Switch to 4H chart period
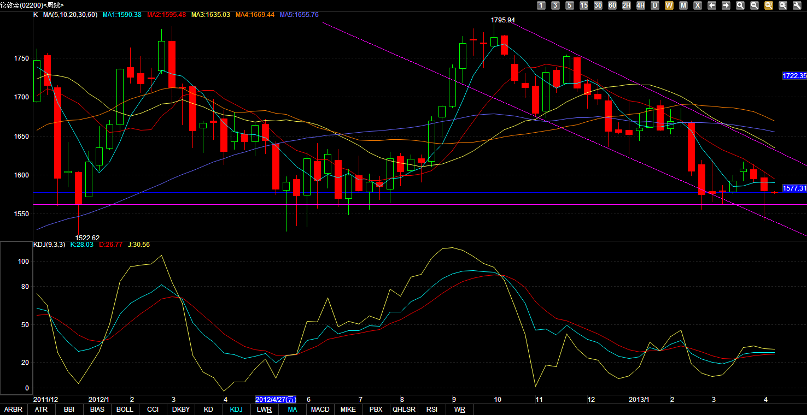 tap(641, 5)
